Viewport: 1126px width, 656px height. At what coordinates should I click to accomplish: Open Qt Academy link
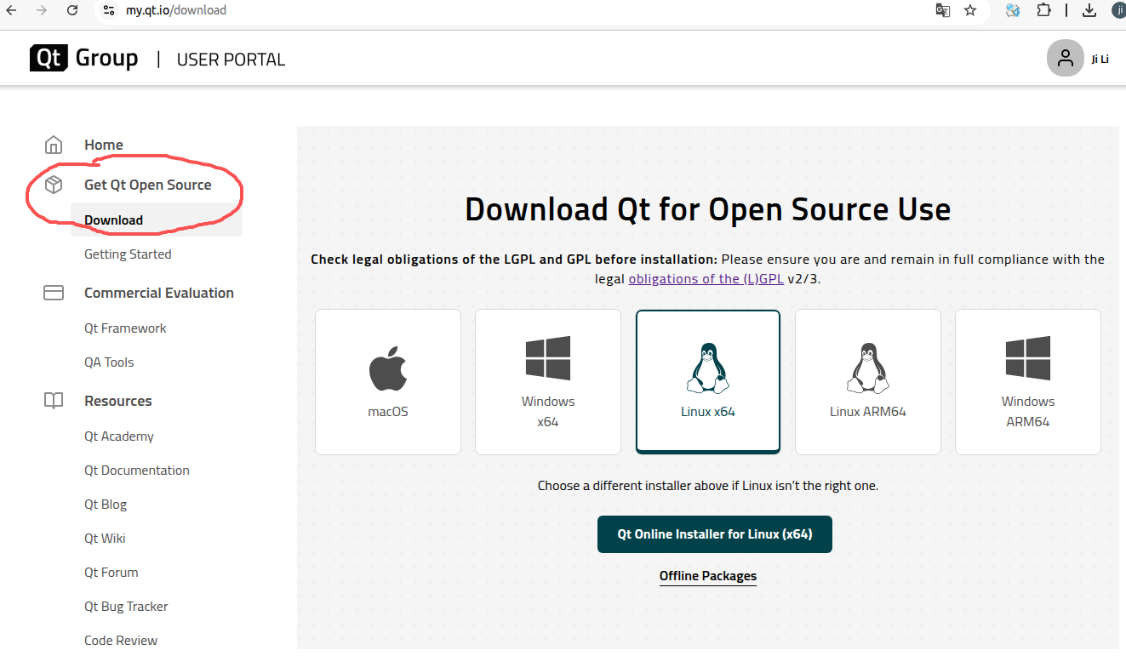click(119, 436)
